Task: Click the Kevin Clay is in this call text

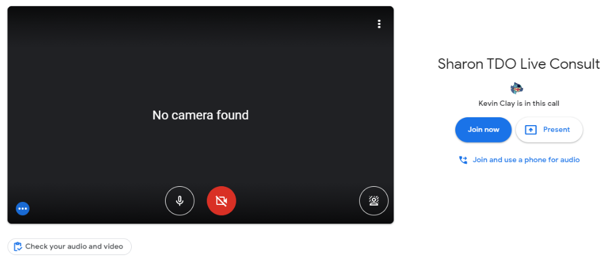Action: 518,103
